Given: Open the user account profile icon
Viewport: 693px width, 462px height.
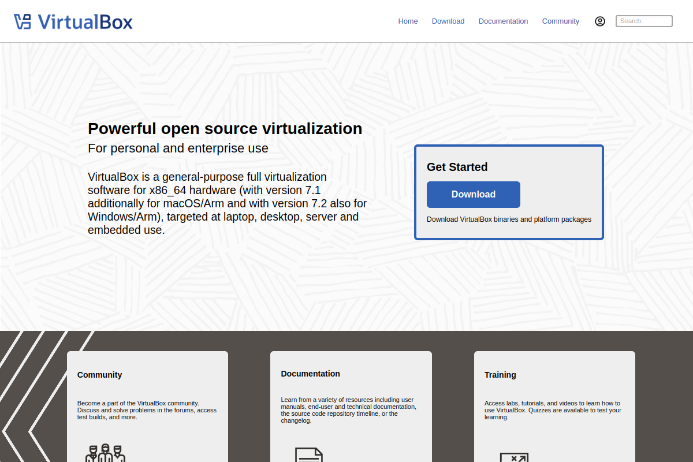Looking at the screenshot, I should tap(600, 21).
